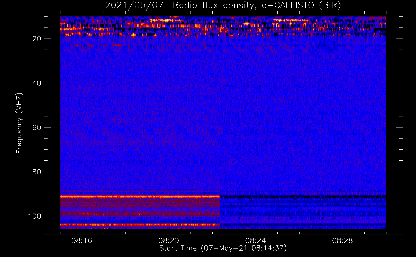Click the 'Start Time (07-May-21 08:14:37)' label

tap(223, 248)
